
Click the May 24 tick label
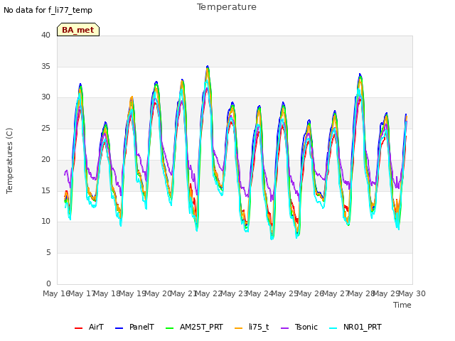[x=259, y=293]
